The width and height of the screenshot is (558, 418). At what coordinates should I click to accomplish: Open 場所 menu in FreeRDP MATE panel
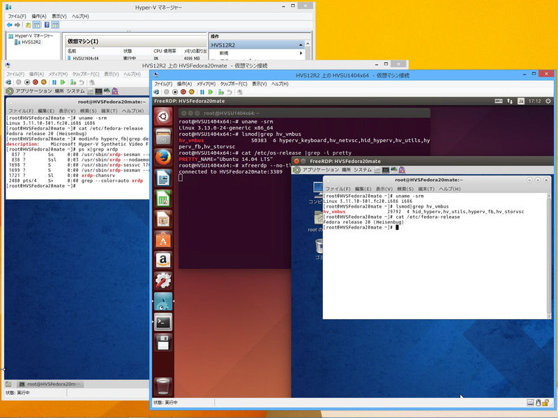point(346,170)
